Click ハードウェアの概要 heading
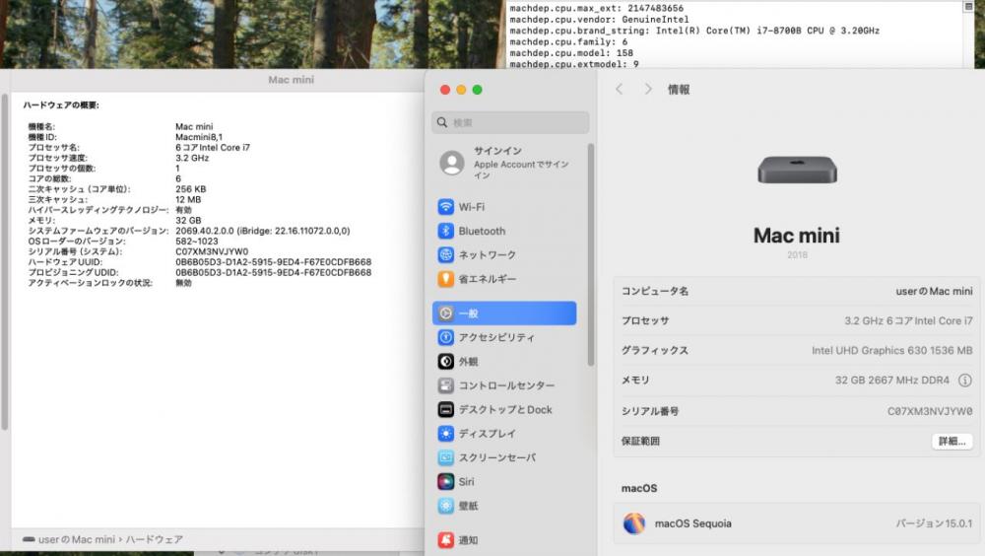Image resolution: width=985 pixels, height=556 pixels. 61,105
